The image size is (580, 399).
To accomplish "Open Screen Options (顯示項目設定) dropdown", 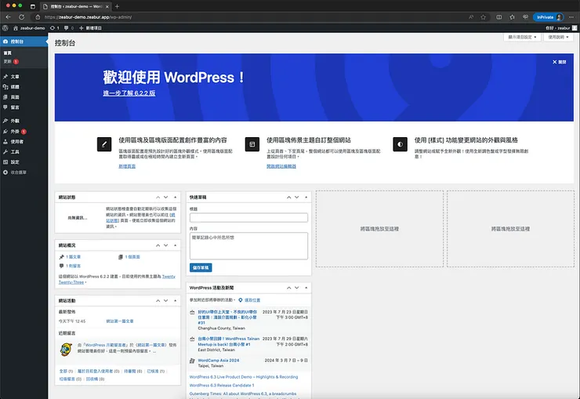I will (522, 37).
